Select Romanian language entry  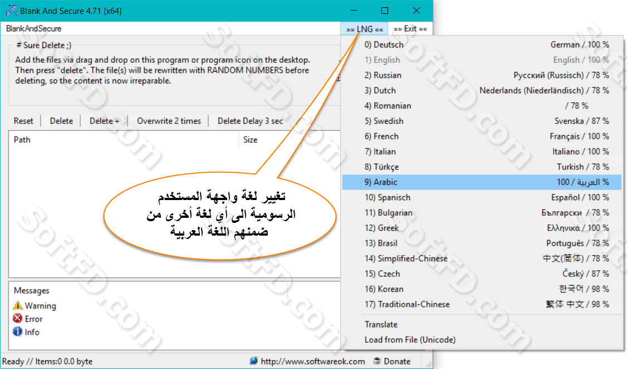click(x=482, y=106)
